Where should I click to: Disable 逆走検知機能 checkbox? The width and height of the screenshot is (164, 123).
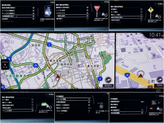click(x=142, y=113)
